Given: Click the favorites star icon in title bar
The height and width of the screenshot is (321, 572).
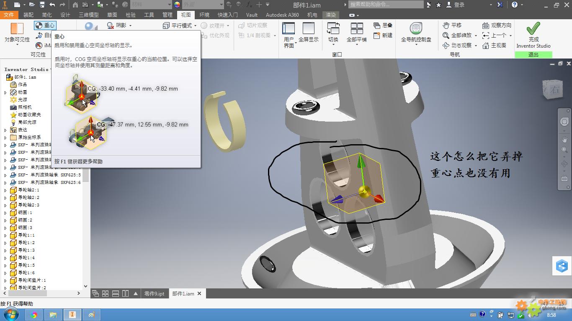Looking at the screenshot, I should pos(438,5).
